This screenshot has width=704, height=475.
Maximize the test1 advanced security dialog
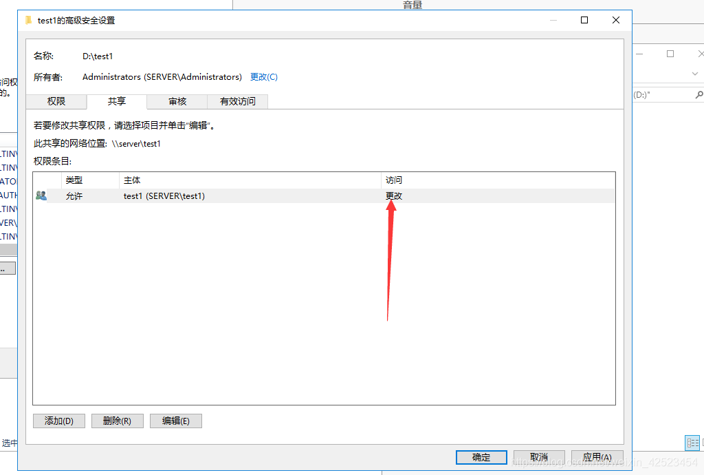point(584,21)
